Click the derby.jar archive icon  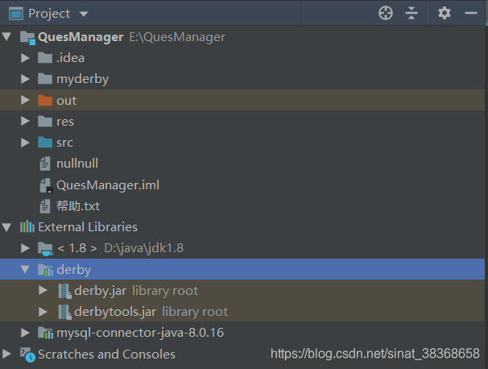pyautogui.click(x=64, y=291)
